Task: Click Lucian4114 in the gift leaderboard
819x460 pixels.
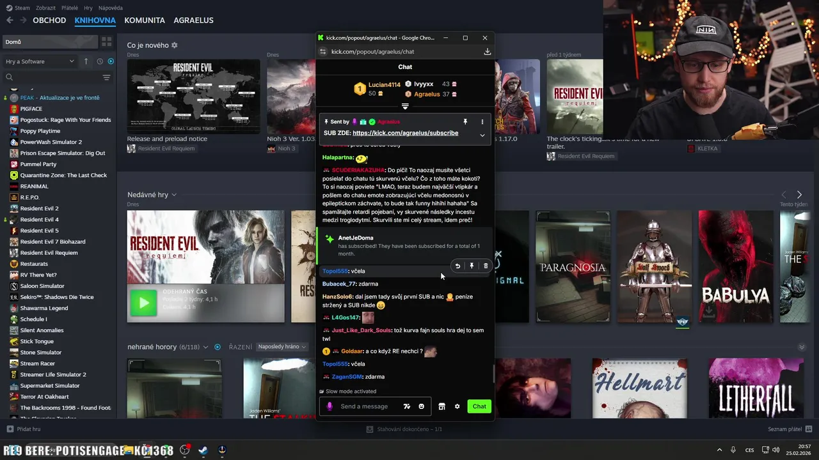Action: 384,84
